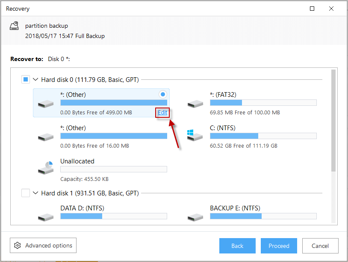Click the Edit link on the selected partition
348x262 pixels.
coord(162,113)
